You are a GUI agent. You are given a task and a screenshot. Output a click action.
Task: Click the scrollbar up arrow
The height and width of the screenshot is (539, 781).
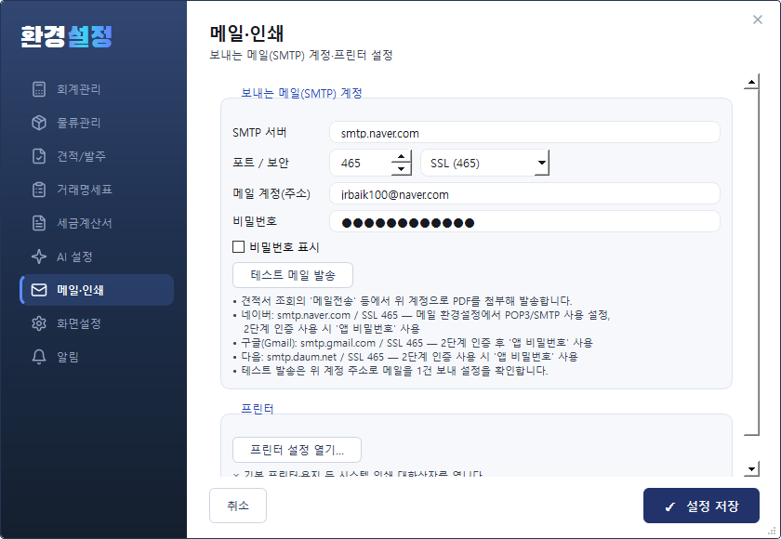[x=751, y=82]
